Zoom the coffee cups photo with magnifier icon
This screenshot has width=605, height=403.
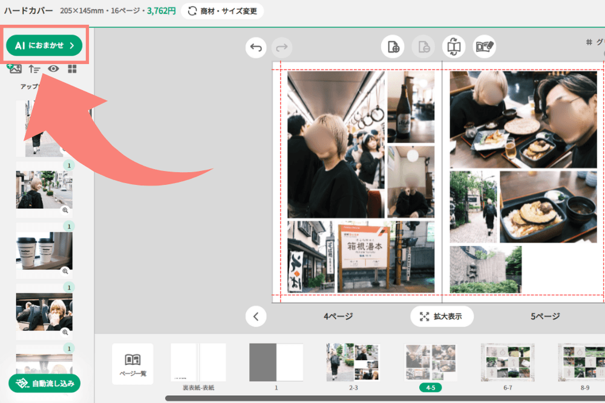(65, 271)
